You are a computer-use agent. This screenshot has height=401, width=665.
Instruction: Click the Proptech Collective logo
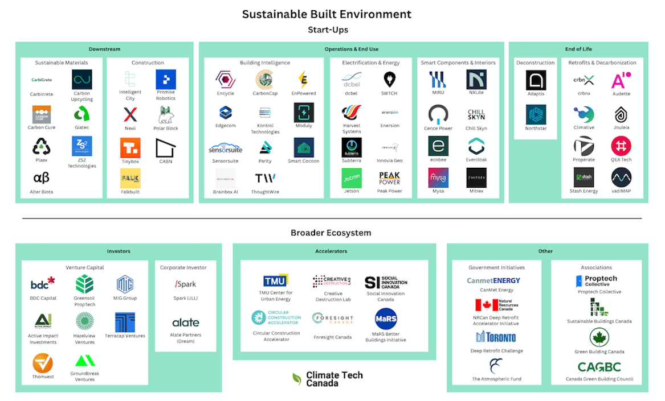(x=597, y=281)
